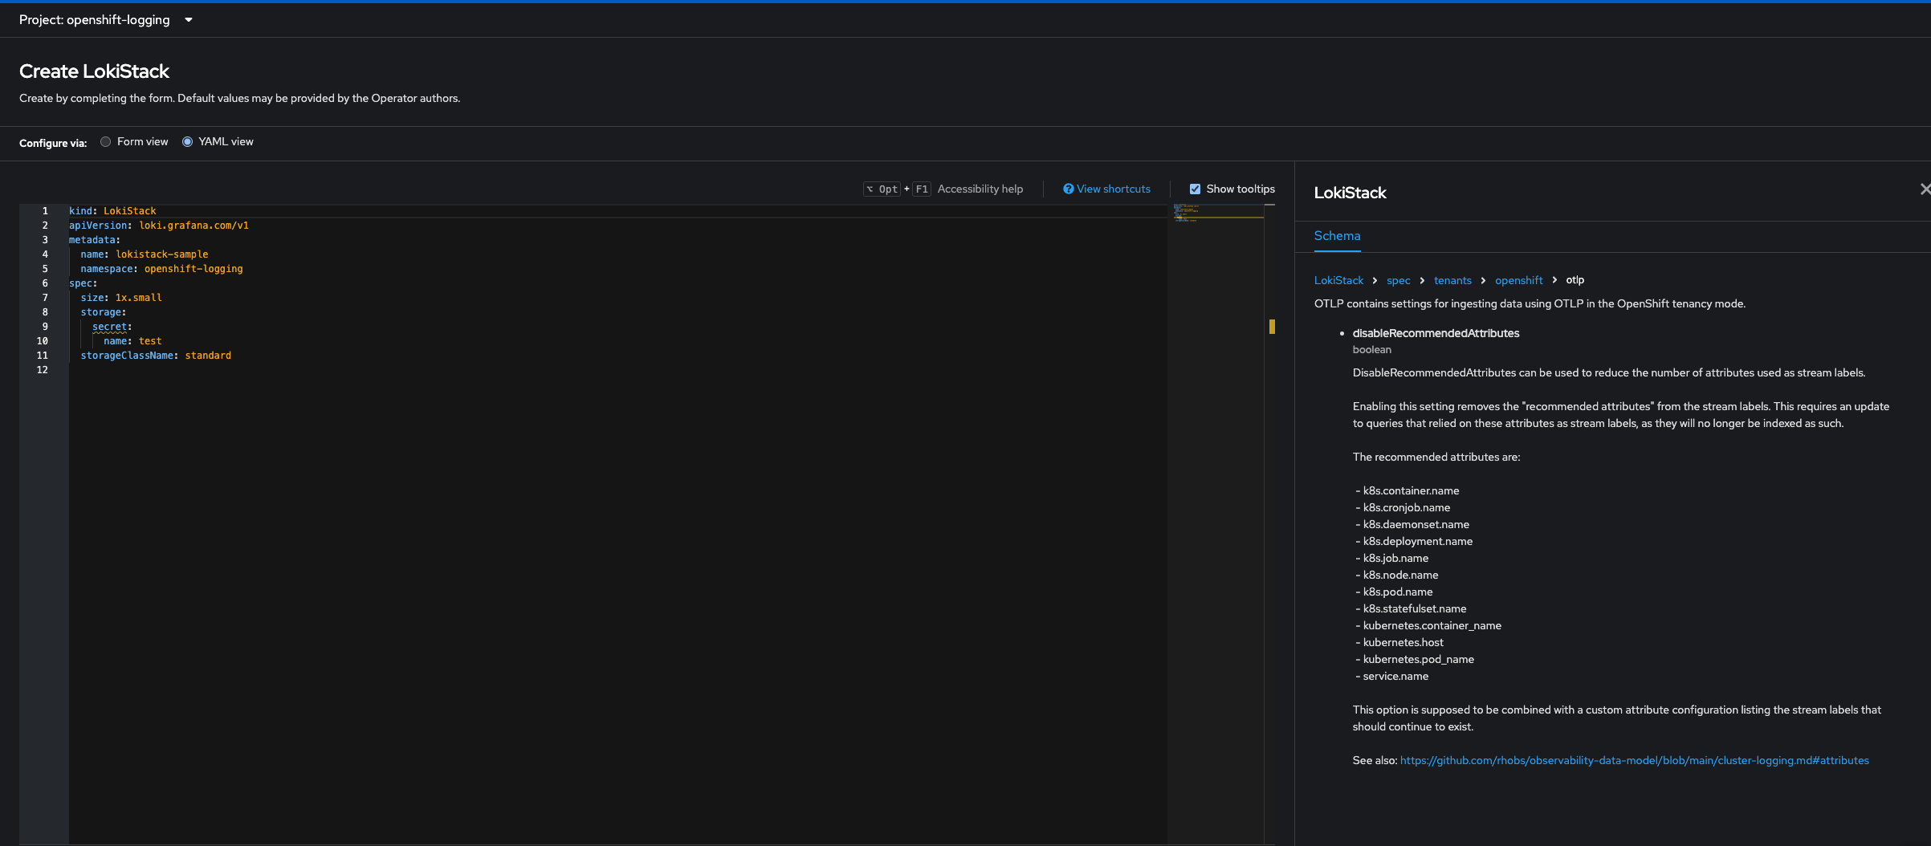The width and height of the screenshot is (1931, 846).
Task: Place cursor on empty line 12
Action: click(x=161, y=370)
